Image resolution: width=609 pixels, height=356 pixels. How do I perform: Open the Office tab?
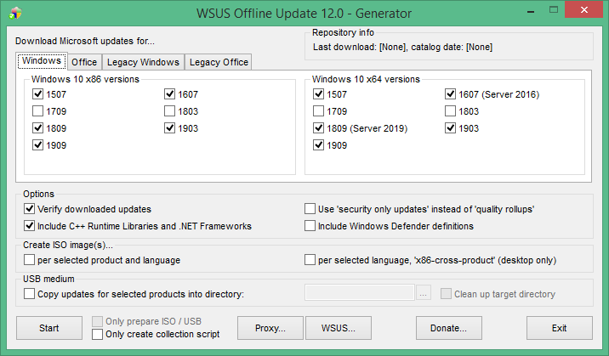click(x=84, y=62)
